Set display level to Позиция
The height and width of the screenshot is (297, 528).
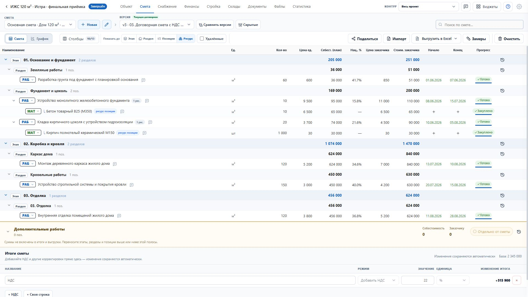pyautogui.click(x=166, y=39)
